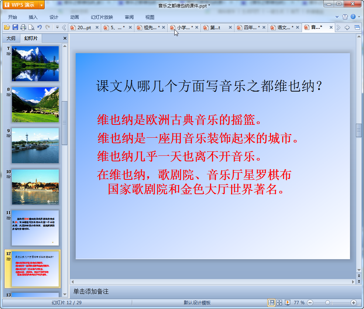The height and width of the screenshot is (309, 364).
Task: Click the Redo arrow icon
Action: click(x=48, y=27)
